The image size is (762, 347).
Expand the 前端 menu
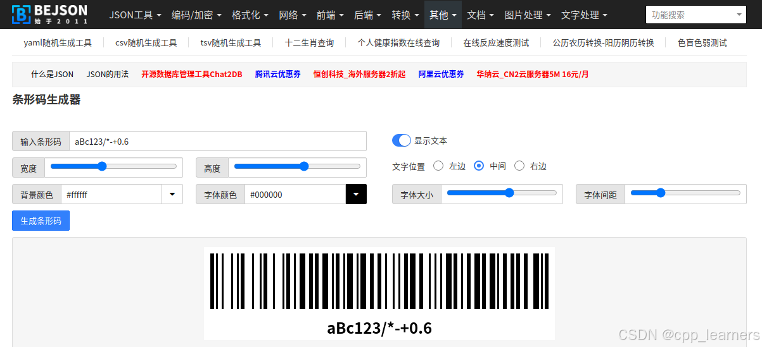330,15
